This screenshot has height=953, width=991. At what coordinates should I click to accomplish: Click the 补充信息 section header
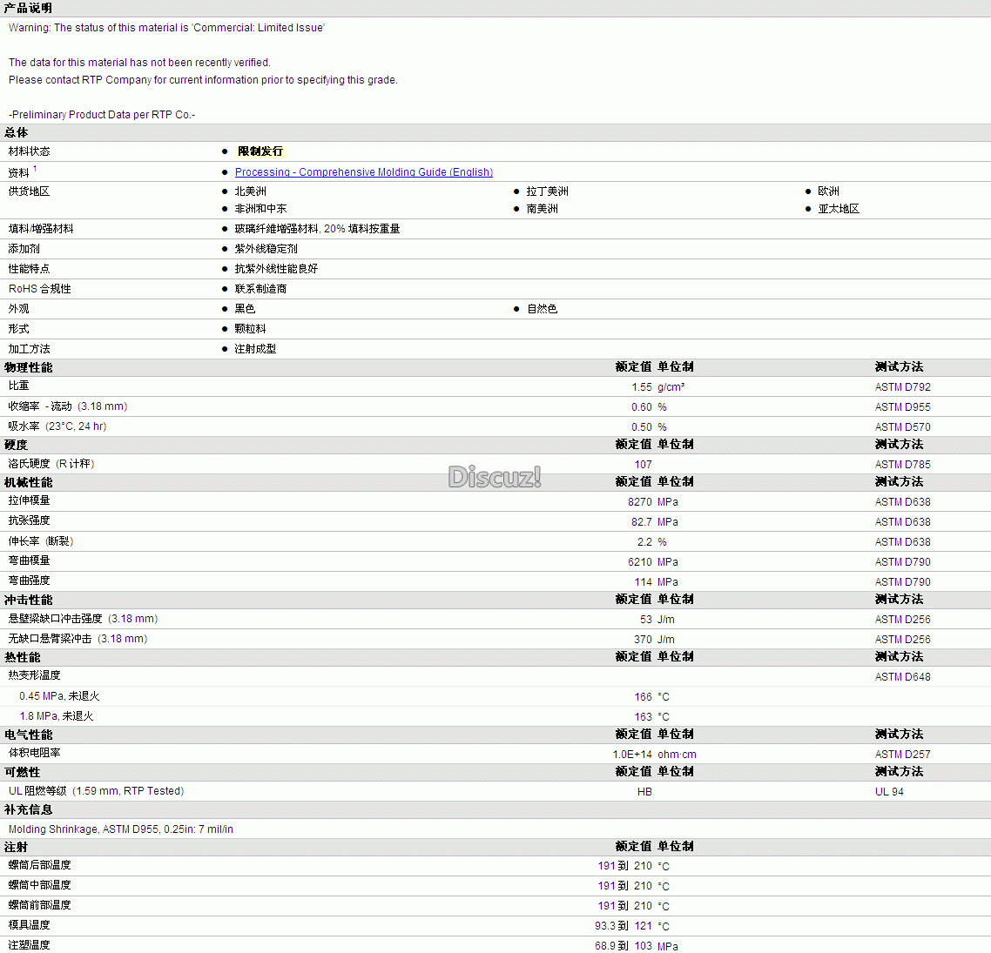28,809
